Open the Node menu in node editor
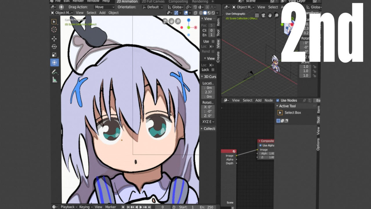The image size is (371, 209). click(x=269, y=101)
